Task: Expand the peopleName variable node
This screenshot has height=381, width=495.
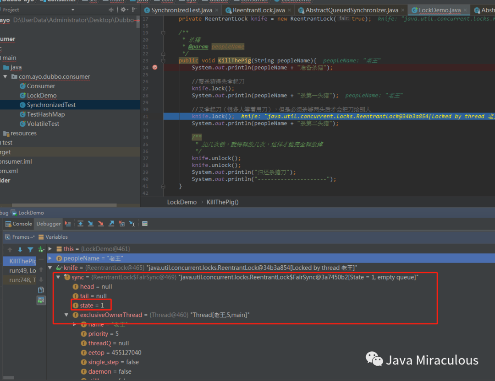Action: (50, 258)
